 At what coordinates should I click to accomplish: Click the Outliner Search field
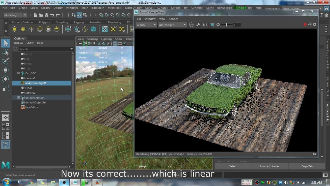coord(44,49)
